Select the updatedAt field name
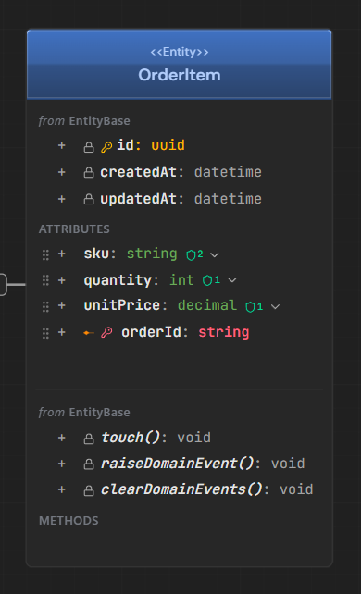This screenshot has height=594, width=361. (x=138, y=199)
